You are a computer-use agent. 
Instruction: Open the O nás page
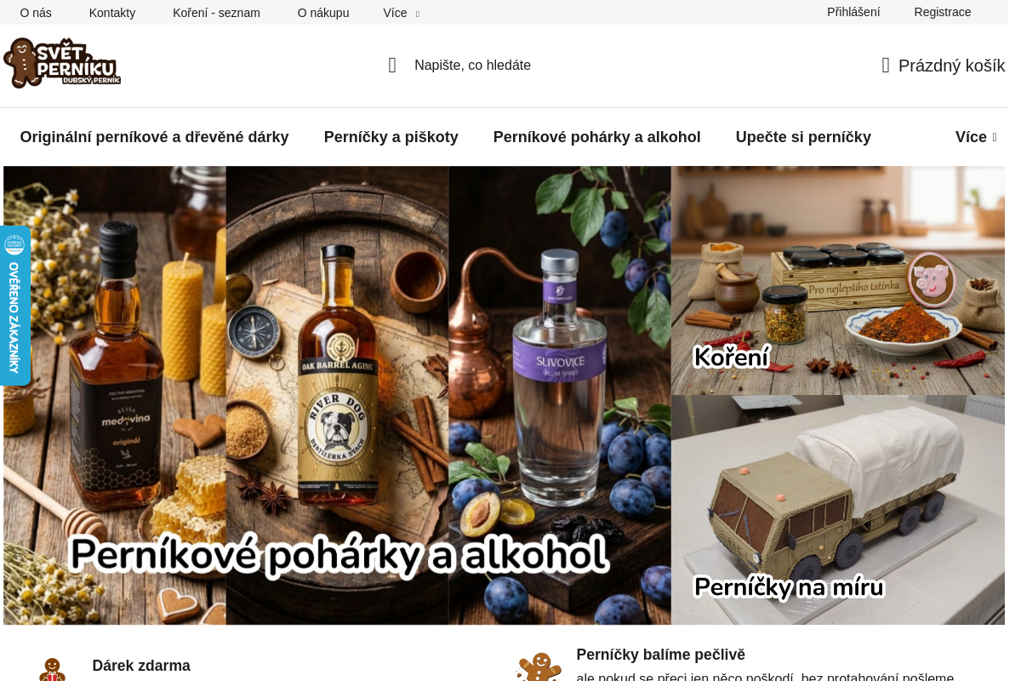pos(36,13)
